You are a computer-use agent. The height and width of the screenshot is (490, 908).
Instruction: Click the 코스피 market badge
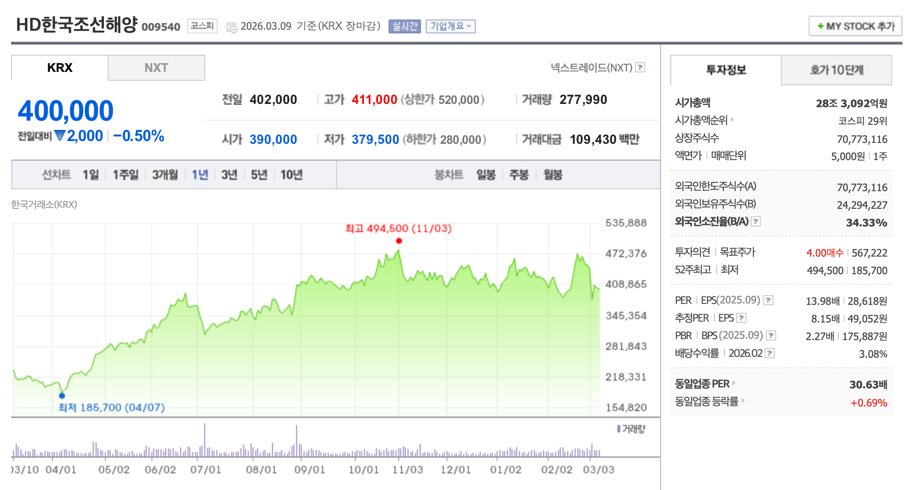pyautogui.click(x=202, y=26)
